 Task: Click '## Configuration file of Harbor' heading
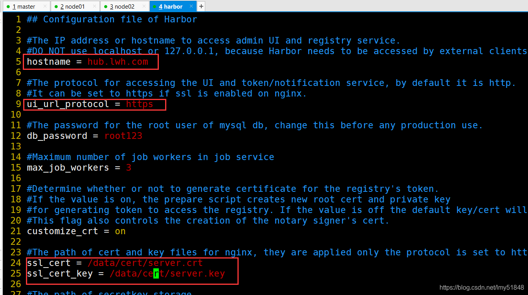[112, 20]
